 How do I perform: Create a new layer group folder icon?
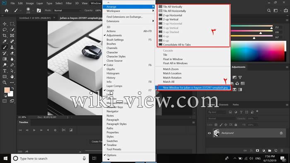click(270, 151)
